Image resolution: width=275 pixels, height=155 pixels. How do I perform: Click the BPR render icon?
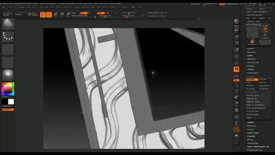(236, 22)
